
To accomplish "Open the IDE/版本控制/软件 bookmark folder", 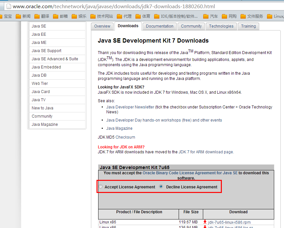I will click(176, 16).
